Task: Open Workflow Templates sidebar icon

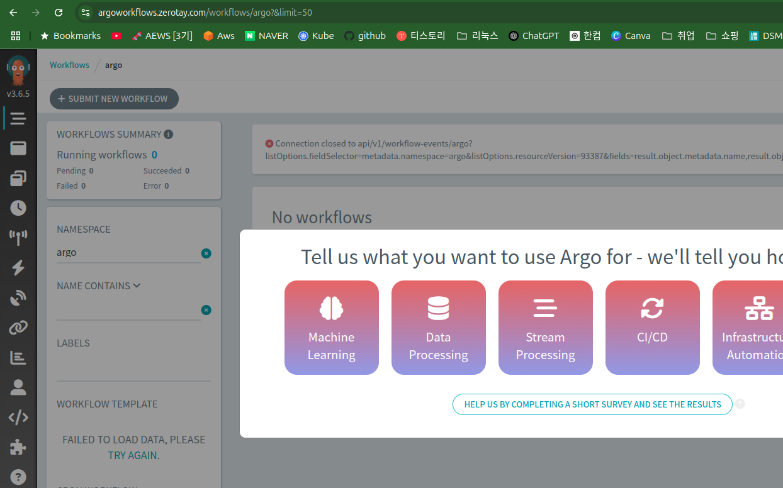Action: click(18, 148)
